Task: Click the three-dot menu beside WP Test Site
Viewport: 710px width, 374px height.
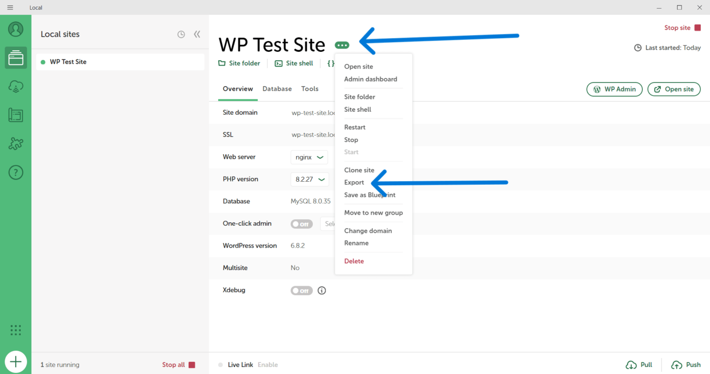Action: pos(342,45)
